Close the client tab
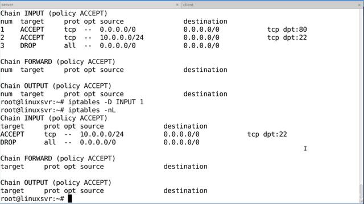Screen dimensions: 364x204 pyautogui.click(x=359, y=5)
